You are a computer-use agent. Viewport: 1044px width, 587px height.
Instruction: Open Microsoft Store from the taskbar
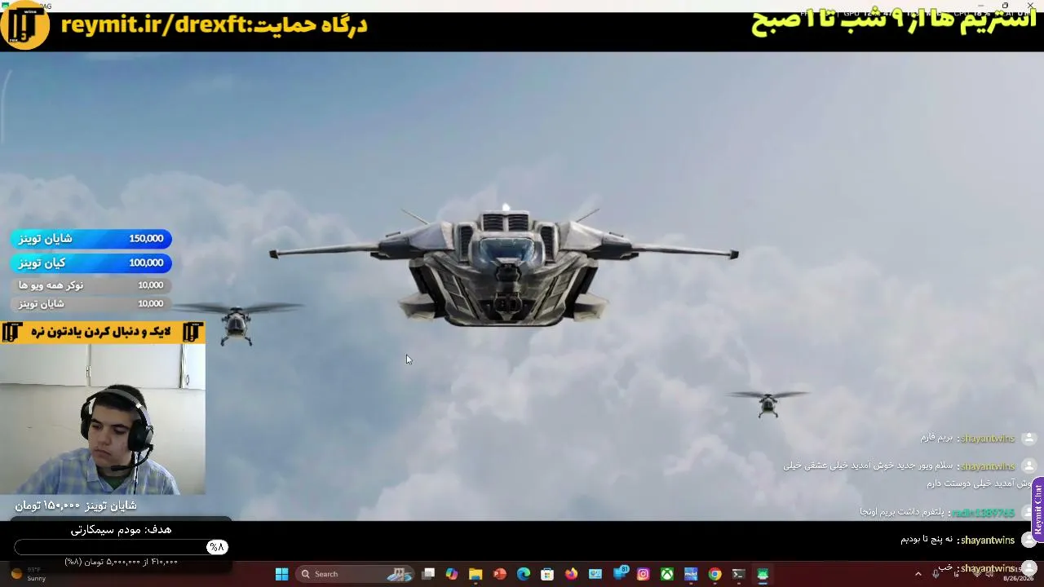click(547, 574)
